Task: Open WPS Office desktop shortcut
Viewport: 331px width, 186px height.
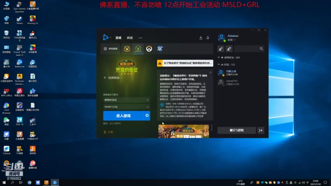Action: click(6, 92)
